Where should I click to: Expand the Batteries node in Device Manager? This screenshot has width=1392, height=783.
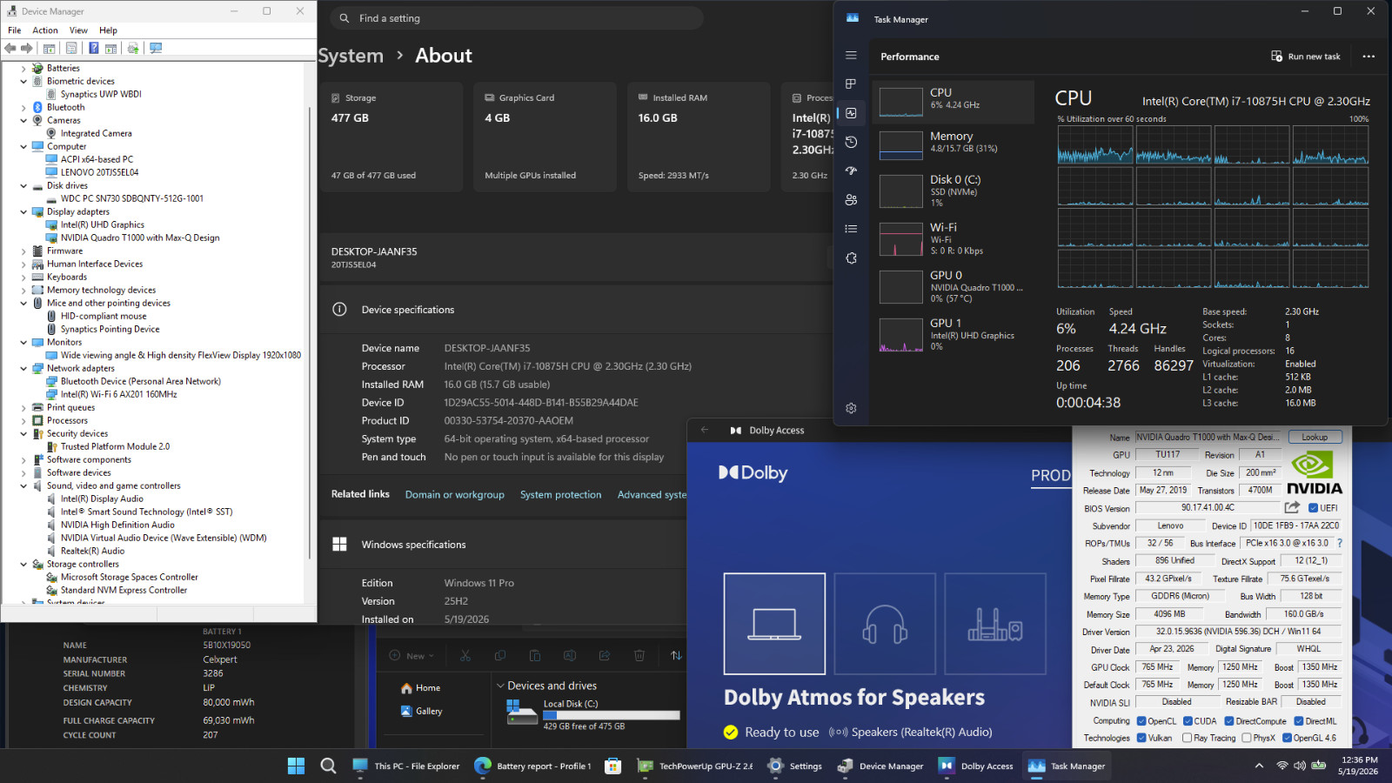point(23,68)
